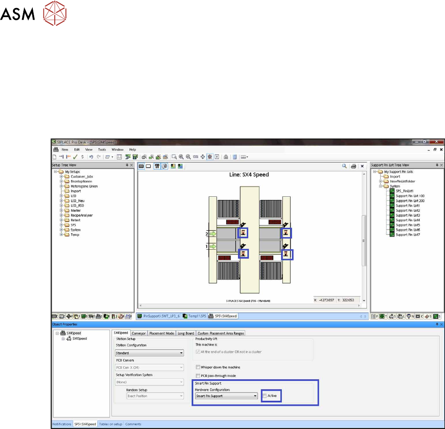Pin the Setup Tree View panel
The width and height of the screenshot is (445, 429).
click(x=127, y=165)
